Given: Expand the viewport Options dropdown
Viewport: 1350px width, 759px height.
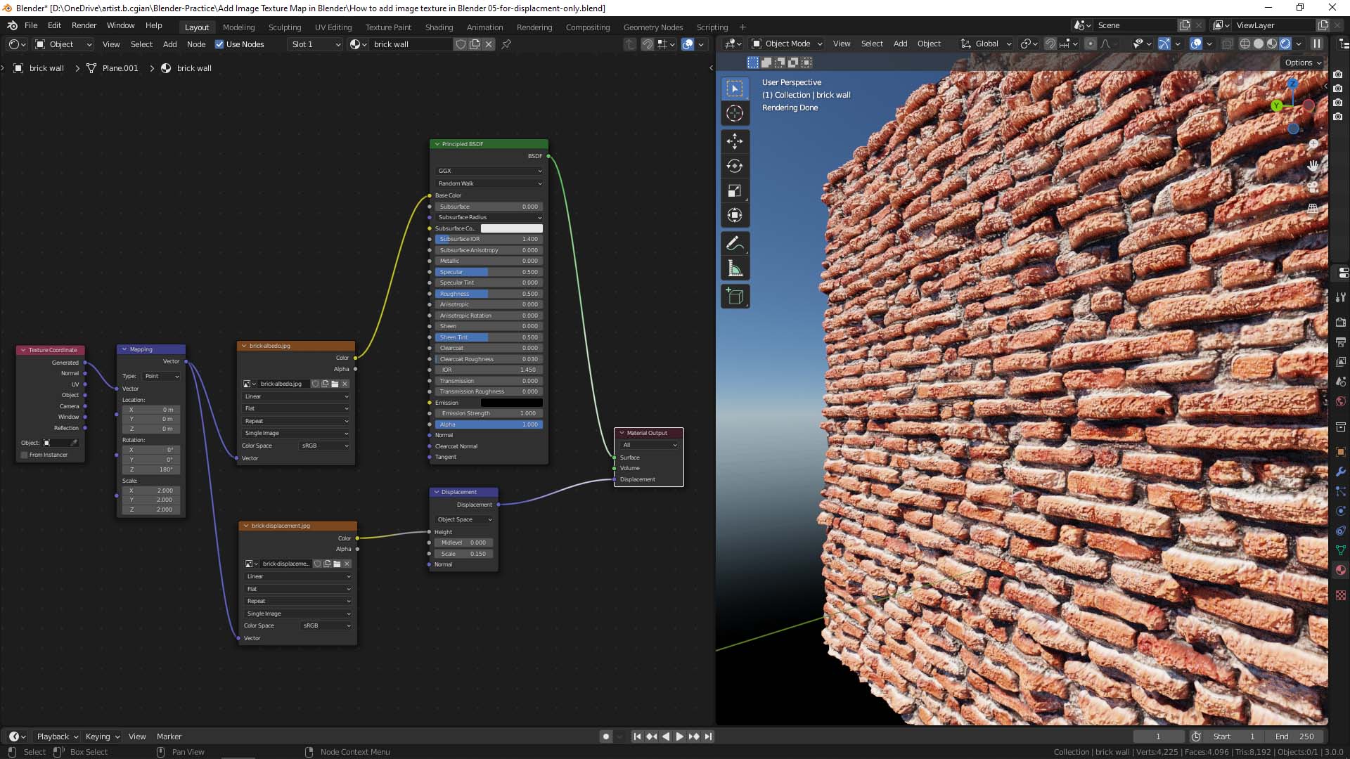Looking at the screenshot, I should tap(1303, 63).
